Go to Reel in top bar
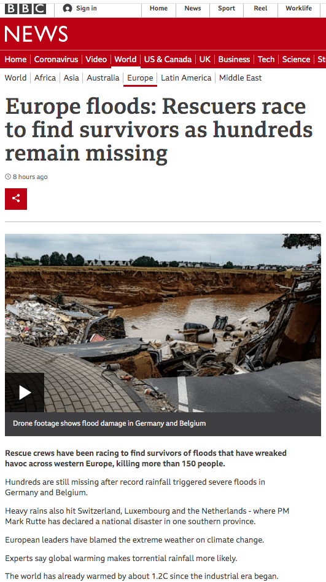Image resolution: width=326 pixels, height=582 pixels. point(260,8)
